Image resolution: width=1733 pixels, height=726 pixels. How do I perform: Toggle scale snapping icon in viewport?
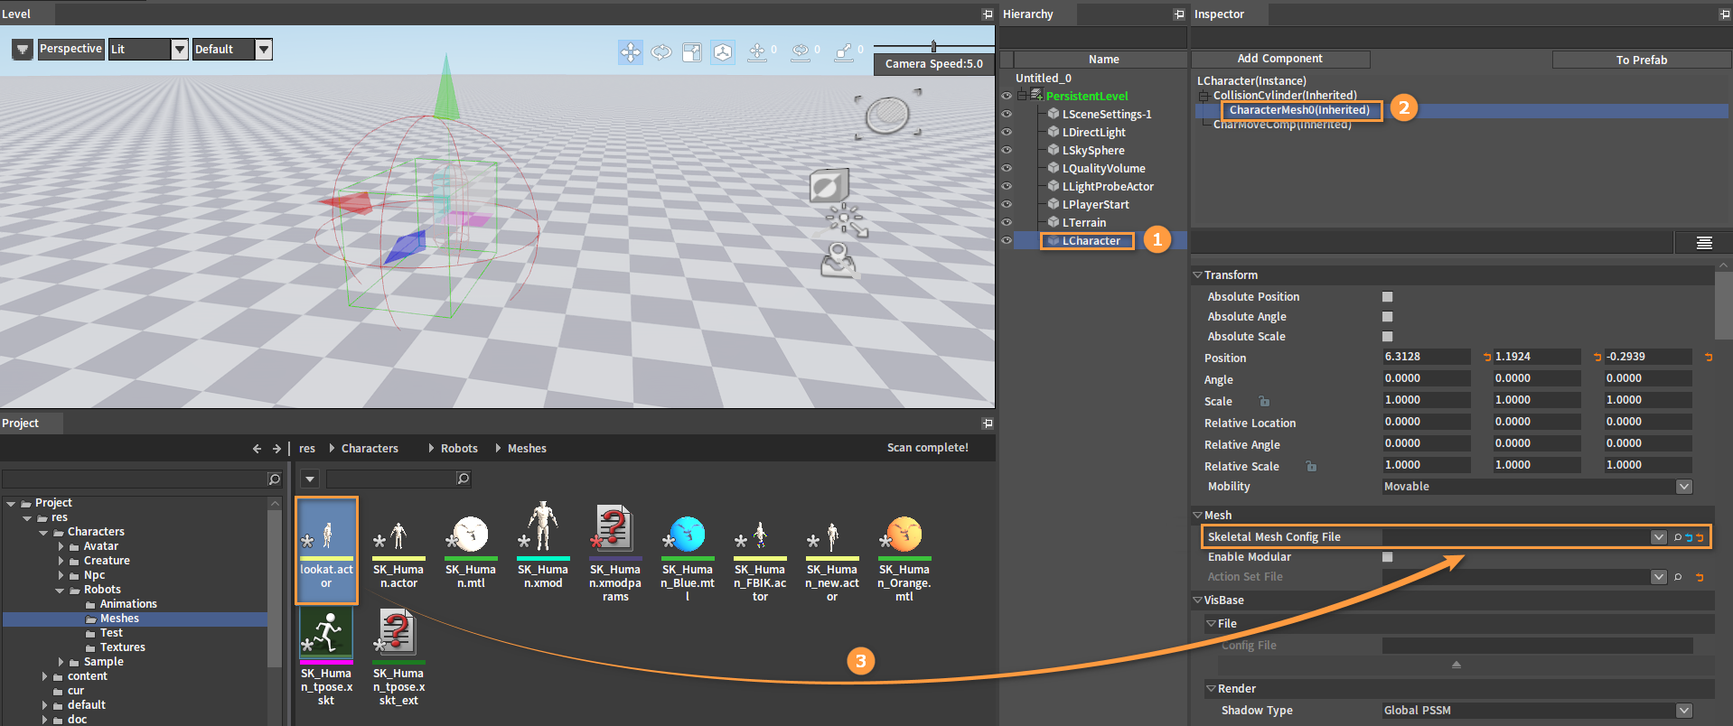pyautogui.click(x=844, y=52)
